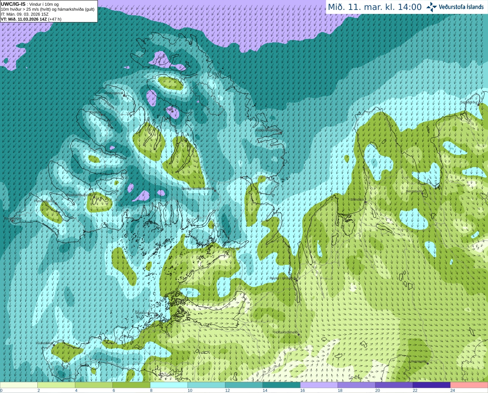Pick the 0–2 m/s pale yellow legend swatch
The width and height of the screenshot is (488, 393).
[x=19, y=385]
